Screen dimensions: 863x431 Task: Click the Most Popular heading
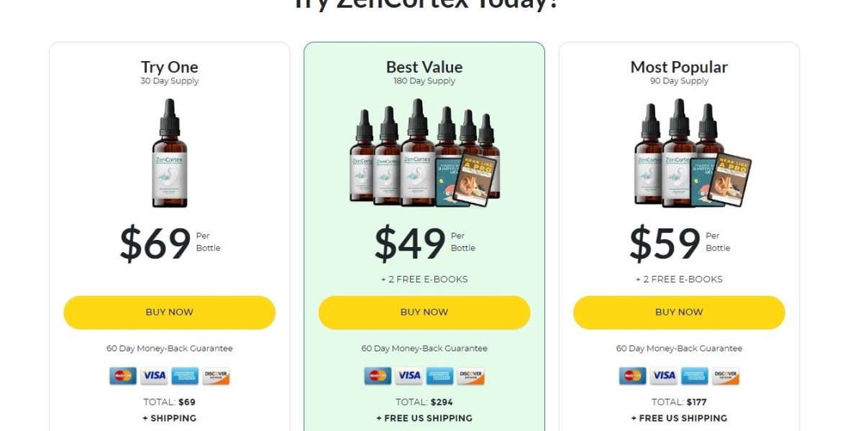[679, 67]
